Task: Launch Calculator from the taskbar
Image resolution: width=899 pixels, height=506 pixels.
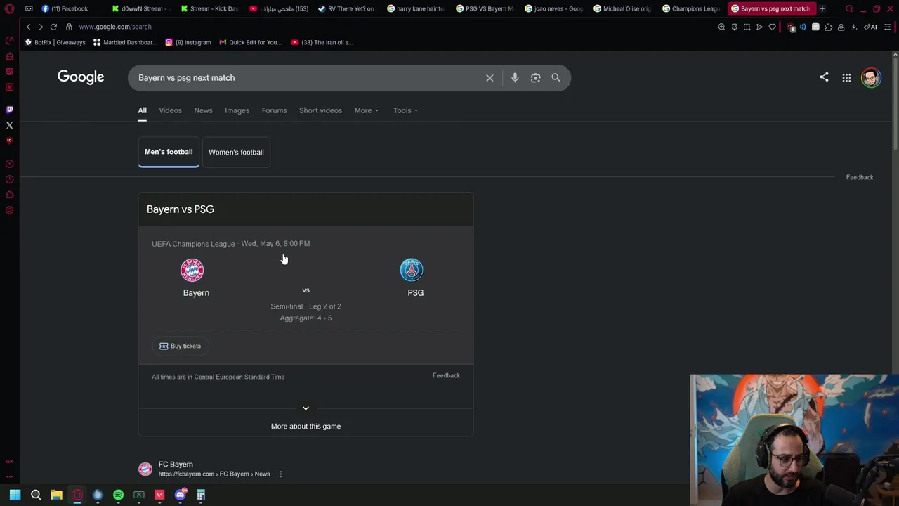Action: (201, 495)
